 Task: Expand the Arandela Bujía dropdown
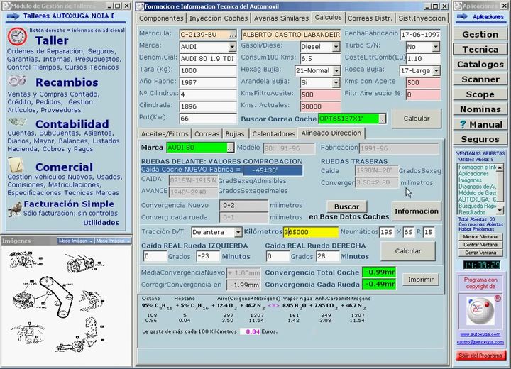coord(336,82)
